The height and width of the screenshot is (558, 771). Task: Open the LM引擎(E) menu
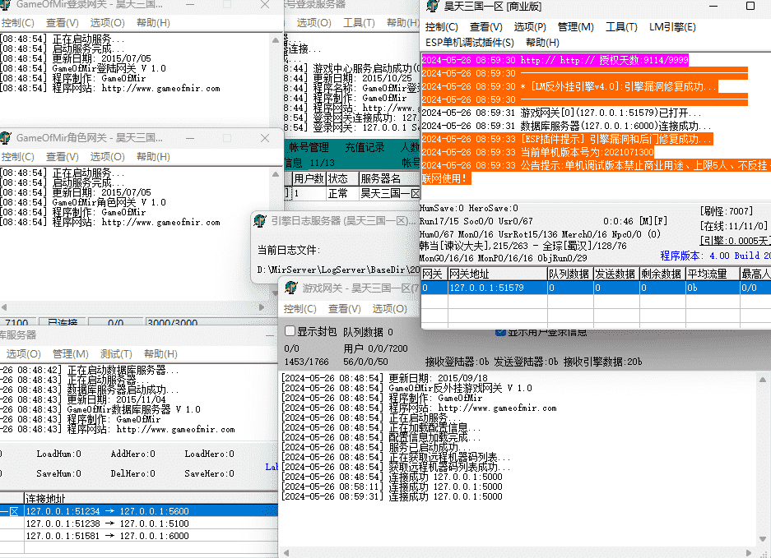click(x=672, y=27)
